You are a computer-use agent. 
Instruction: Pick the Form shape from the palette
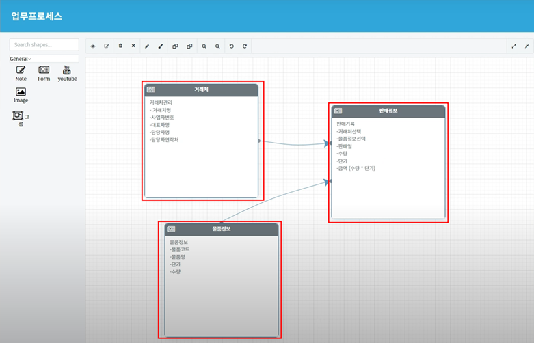44,74
